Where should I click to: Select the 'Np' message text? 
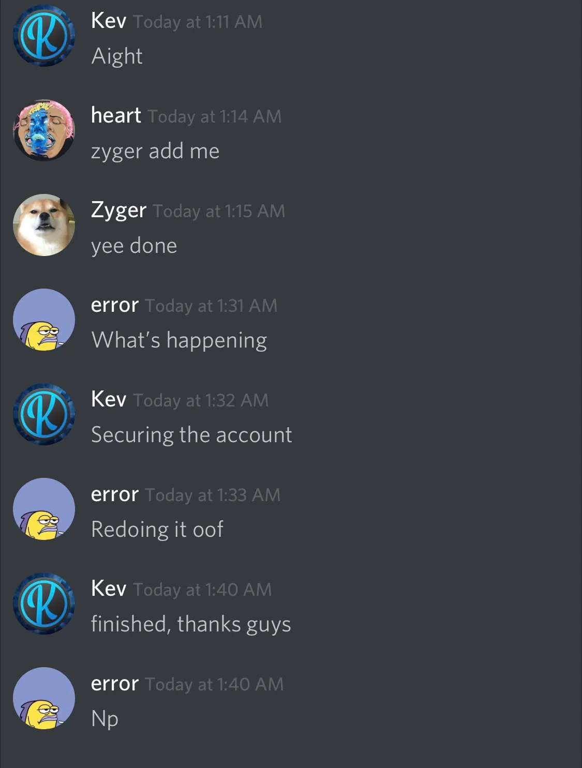click(x=105, y=719)
